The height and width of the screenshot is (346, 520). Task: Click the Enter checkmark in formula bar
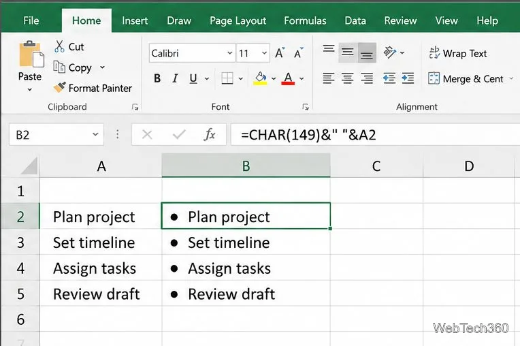(179, 134)
